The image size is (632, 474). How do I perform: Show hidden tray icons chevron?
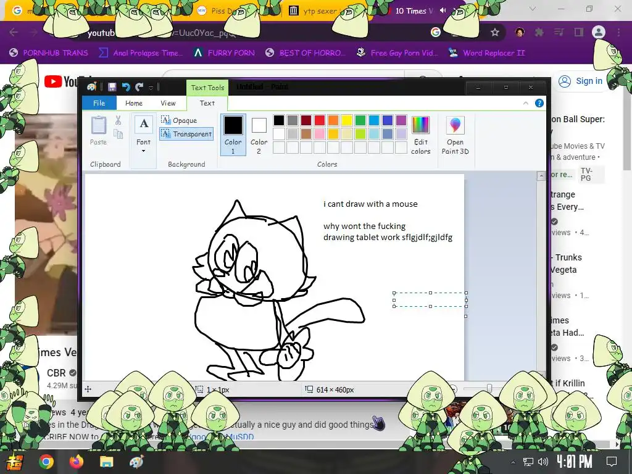point(513,462)
